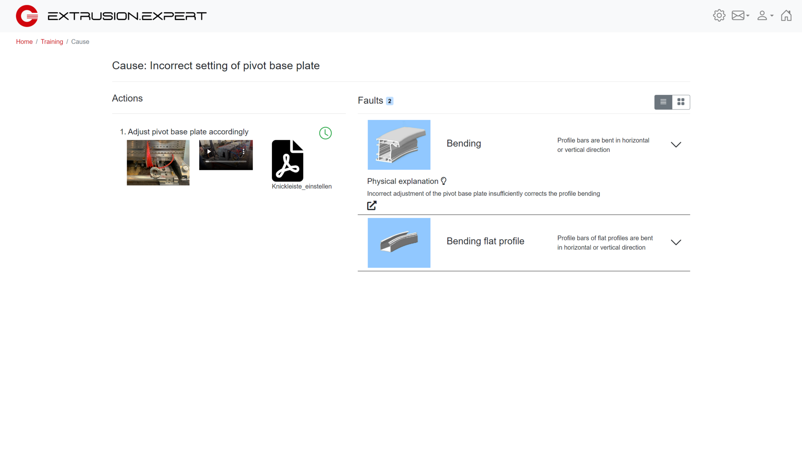Open the external link icon under Bending

(372, 205)
